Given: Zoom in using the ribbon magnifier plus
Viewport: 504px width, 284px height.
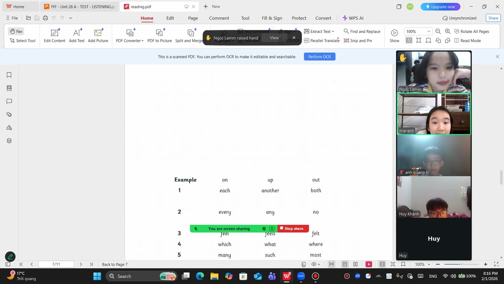Looking at the screenshot, I should click(448, 32).
